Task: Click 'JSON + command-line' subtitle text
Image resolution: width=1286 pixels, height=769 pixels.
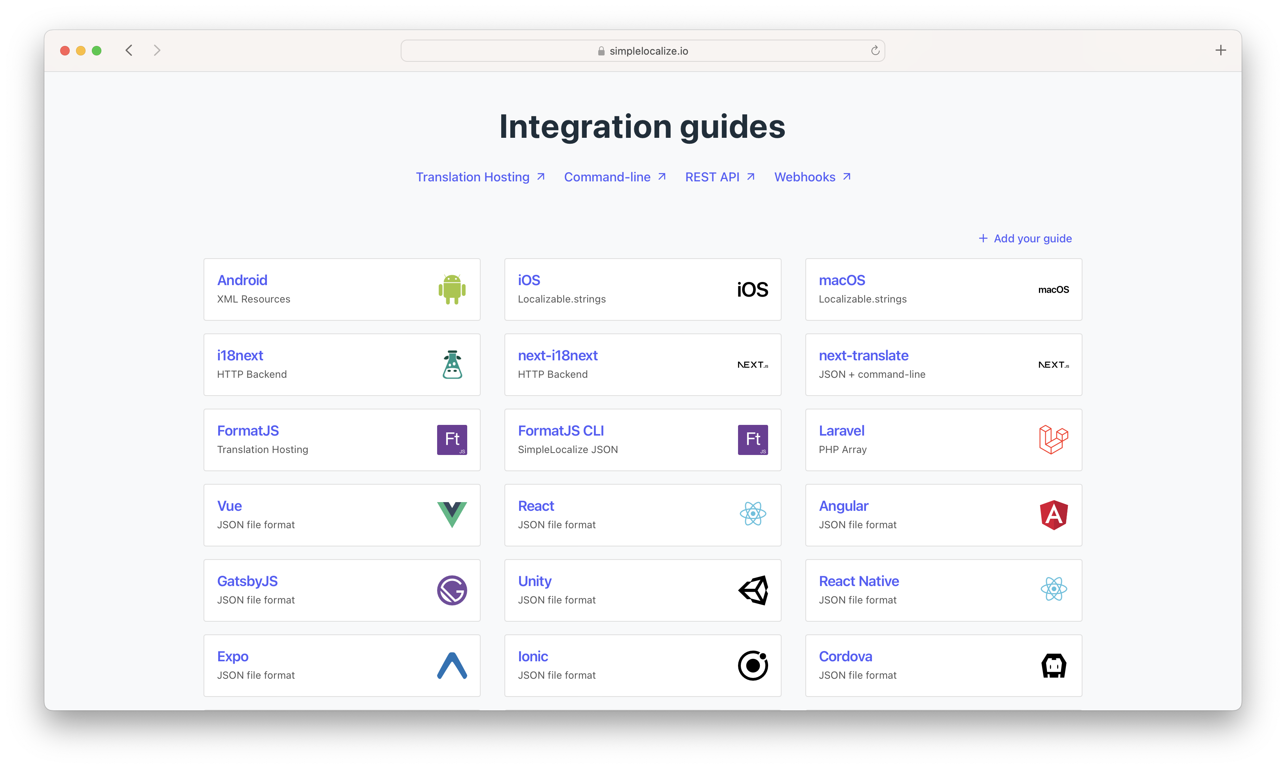Action: [871, 374]
